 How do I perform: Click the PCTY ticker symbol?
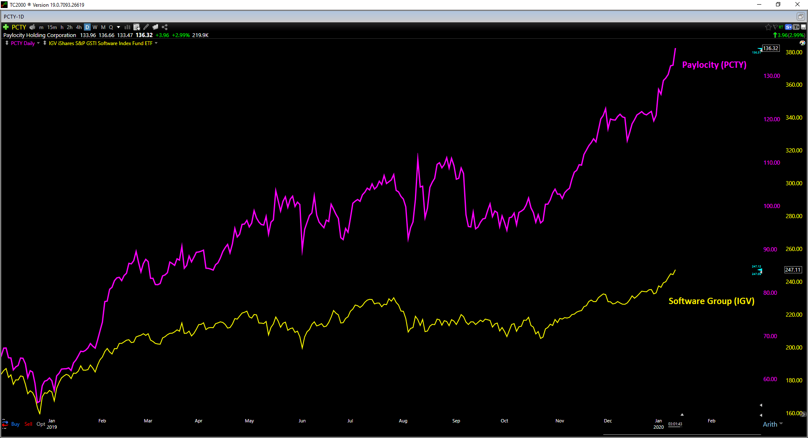[19, 27]
